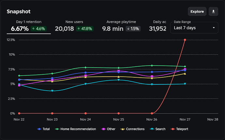Click Home Recommendation point on Nov 26
The image size is (225, 140).
(x=152, y=66)
